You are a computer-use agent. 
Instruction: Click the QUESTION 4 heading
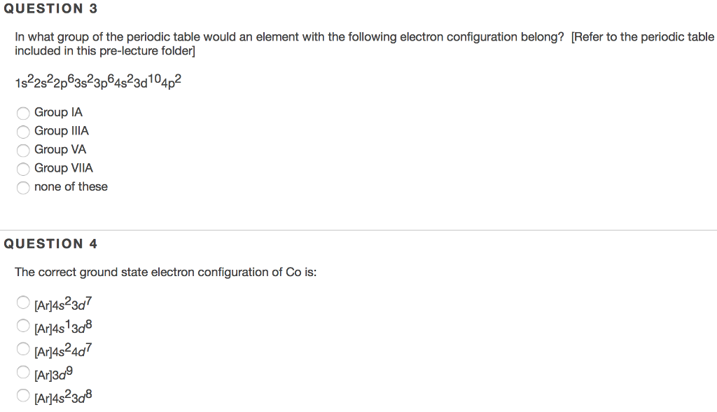(50, 244)
